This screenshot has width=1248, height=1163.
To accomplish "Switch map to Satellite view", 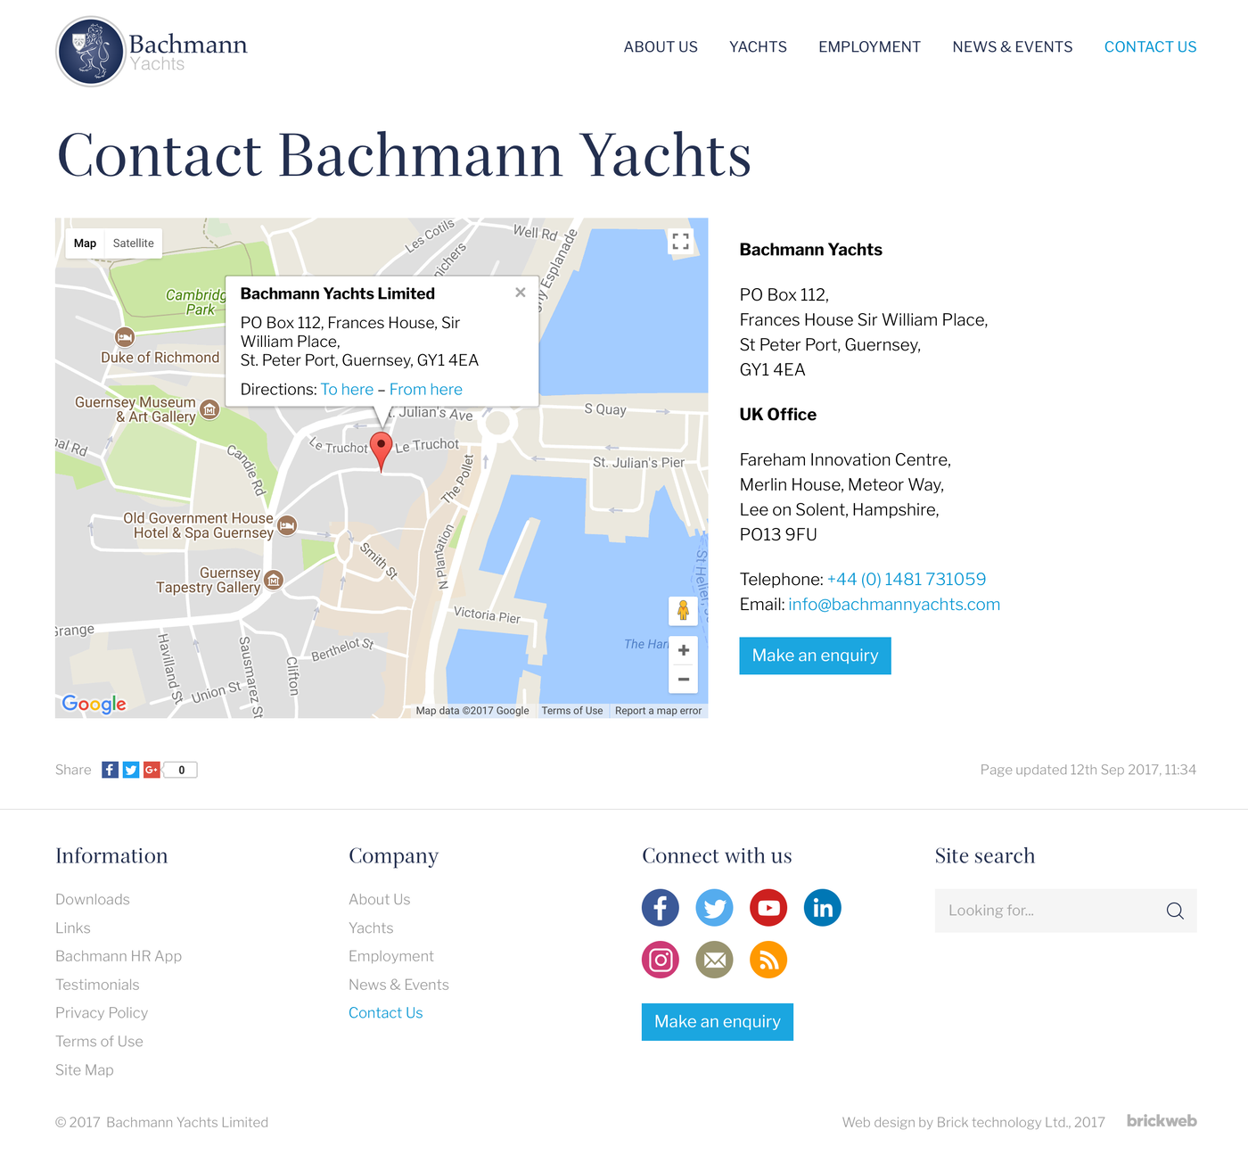I will click(133, 243).
